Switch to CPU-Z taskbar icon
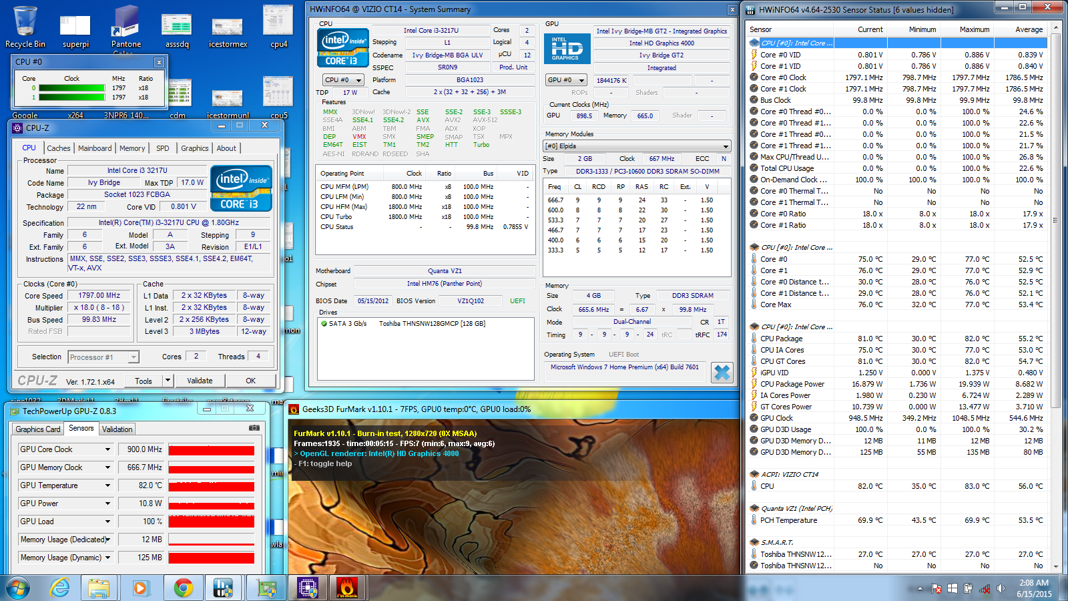Screen dimensions: 1068x601 click(307, 588)
